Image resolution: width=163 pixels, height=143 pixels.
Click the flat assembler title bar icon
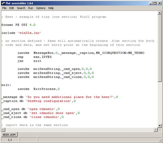click(3, 3)
